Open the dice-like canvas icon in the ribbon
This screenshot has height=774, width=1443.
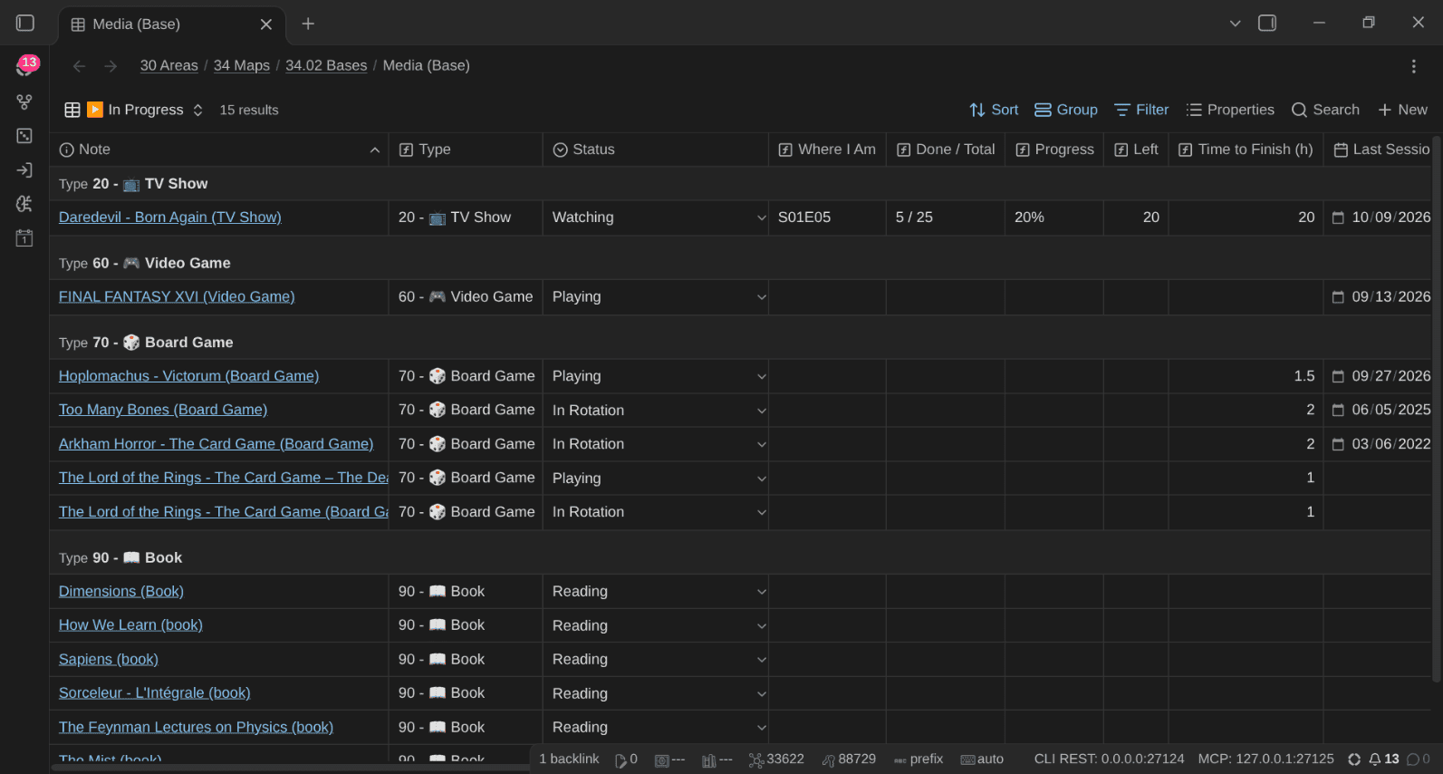click(x=24, y=136)
